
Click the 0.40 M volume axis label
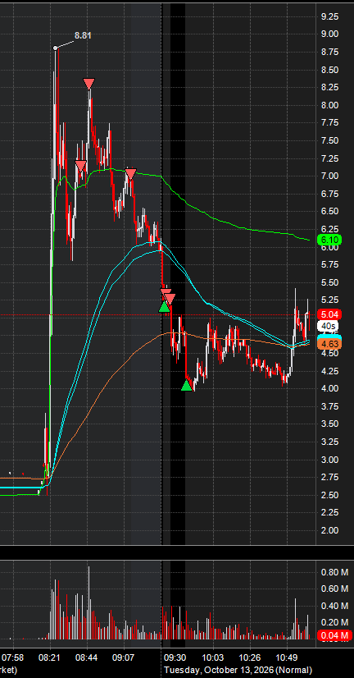[334, 606]
